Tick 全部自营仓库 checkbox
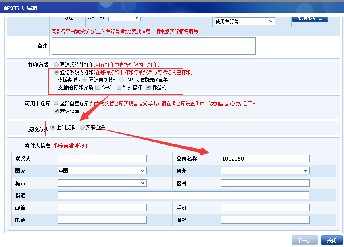This screenshot has height=247, width=344. (x=56, y=103)
